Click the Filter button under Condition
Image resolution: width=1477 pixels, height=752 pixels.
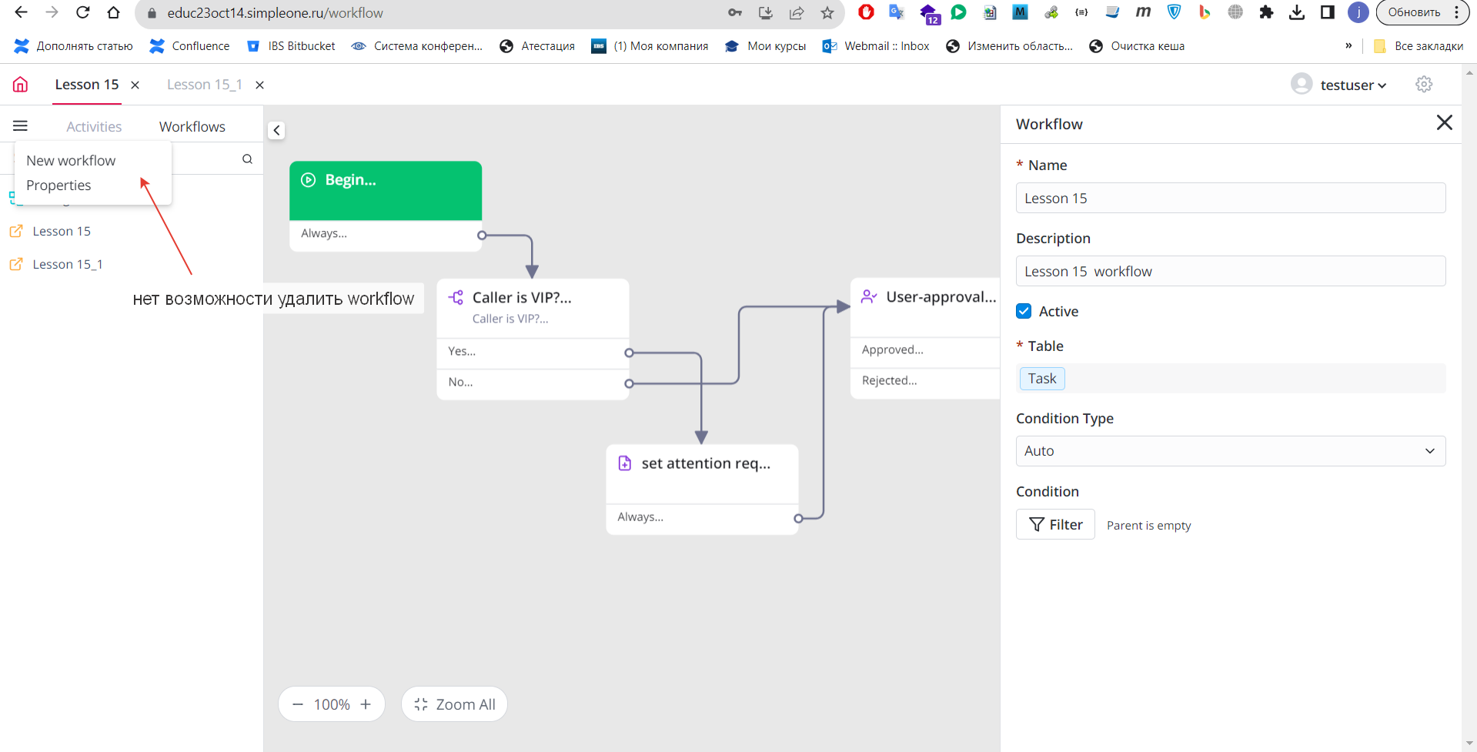click(1055, 524)
